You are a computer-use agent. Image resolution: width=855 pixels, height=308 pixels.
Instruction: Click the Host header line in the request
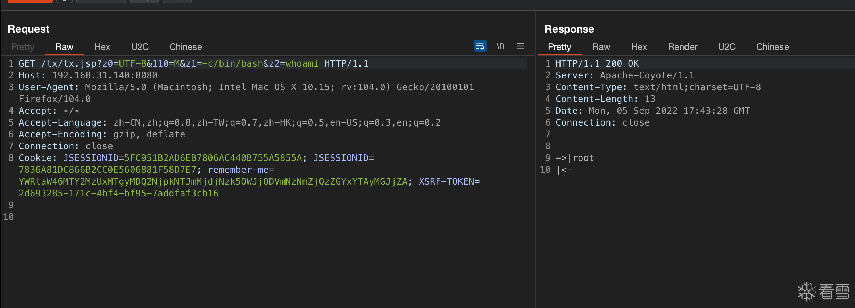coord(88,75)
